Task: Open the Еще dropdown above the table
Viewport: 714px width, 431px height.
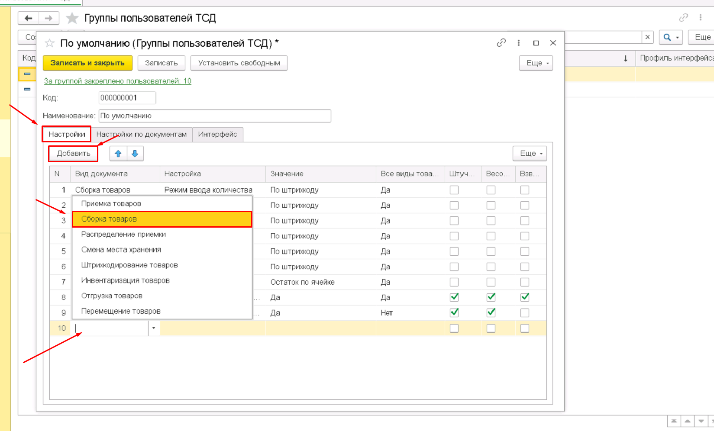Action: tap(530, 154)
